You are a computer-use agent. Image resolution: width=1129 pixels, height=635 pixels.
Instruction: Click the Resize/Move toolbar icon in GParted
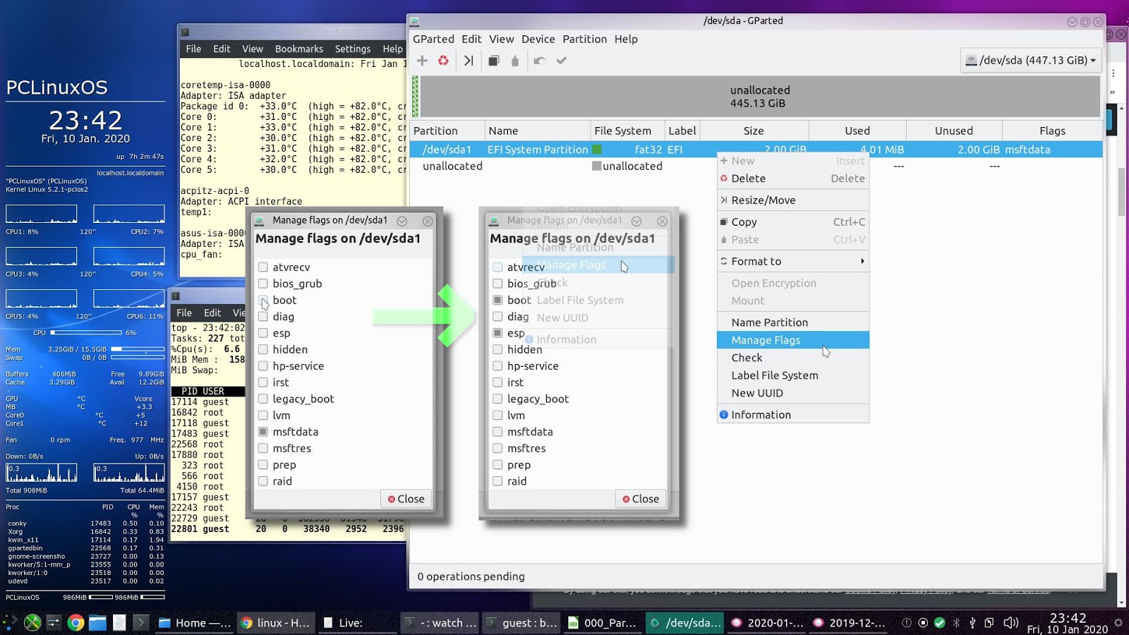[469, 61]
